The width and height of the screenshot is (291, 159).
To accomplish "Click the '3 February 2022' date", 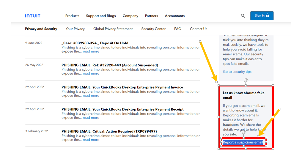I will click(37, 131).
